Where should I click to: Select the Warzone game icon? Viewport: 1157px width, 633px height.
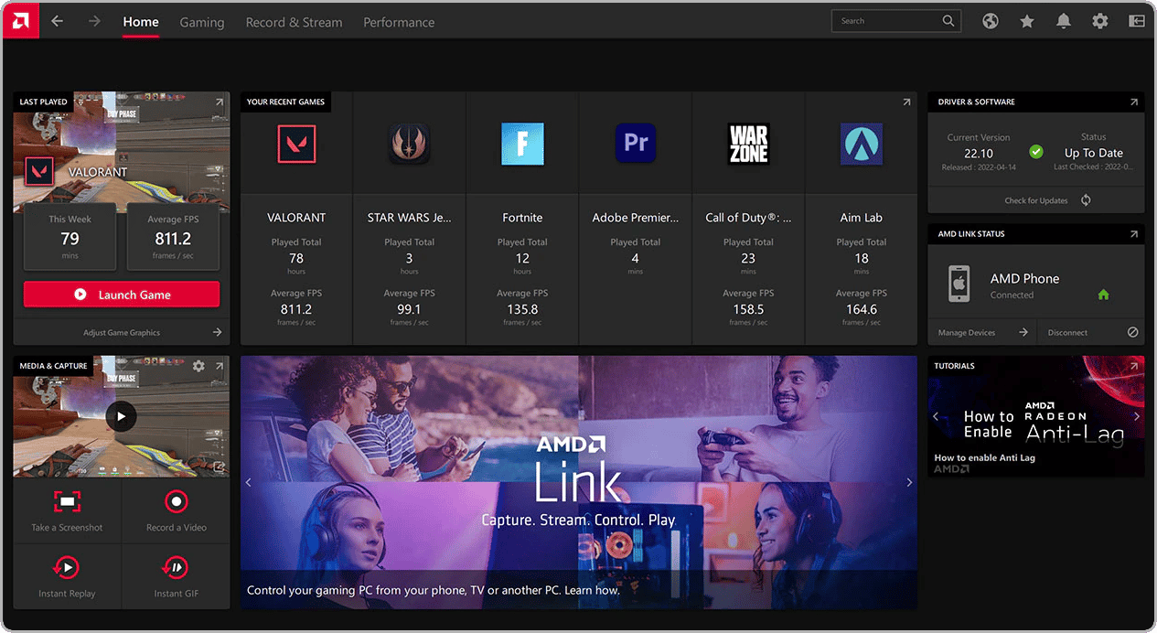(748, 144)
